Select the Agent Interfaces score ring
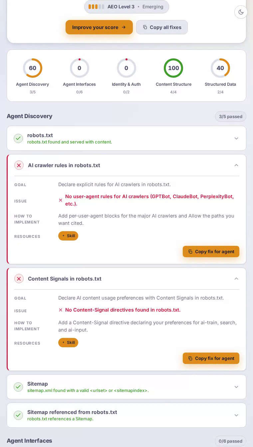253x447 pixels. (79, 68)
